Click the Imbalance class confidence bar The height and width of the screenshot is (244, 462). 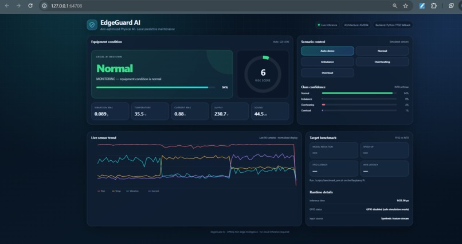(x=359, y=99)
